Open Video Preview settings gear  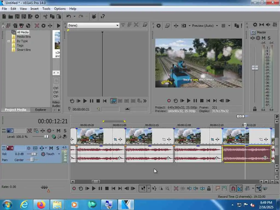click(159, 26)
